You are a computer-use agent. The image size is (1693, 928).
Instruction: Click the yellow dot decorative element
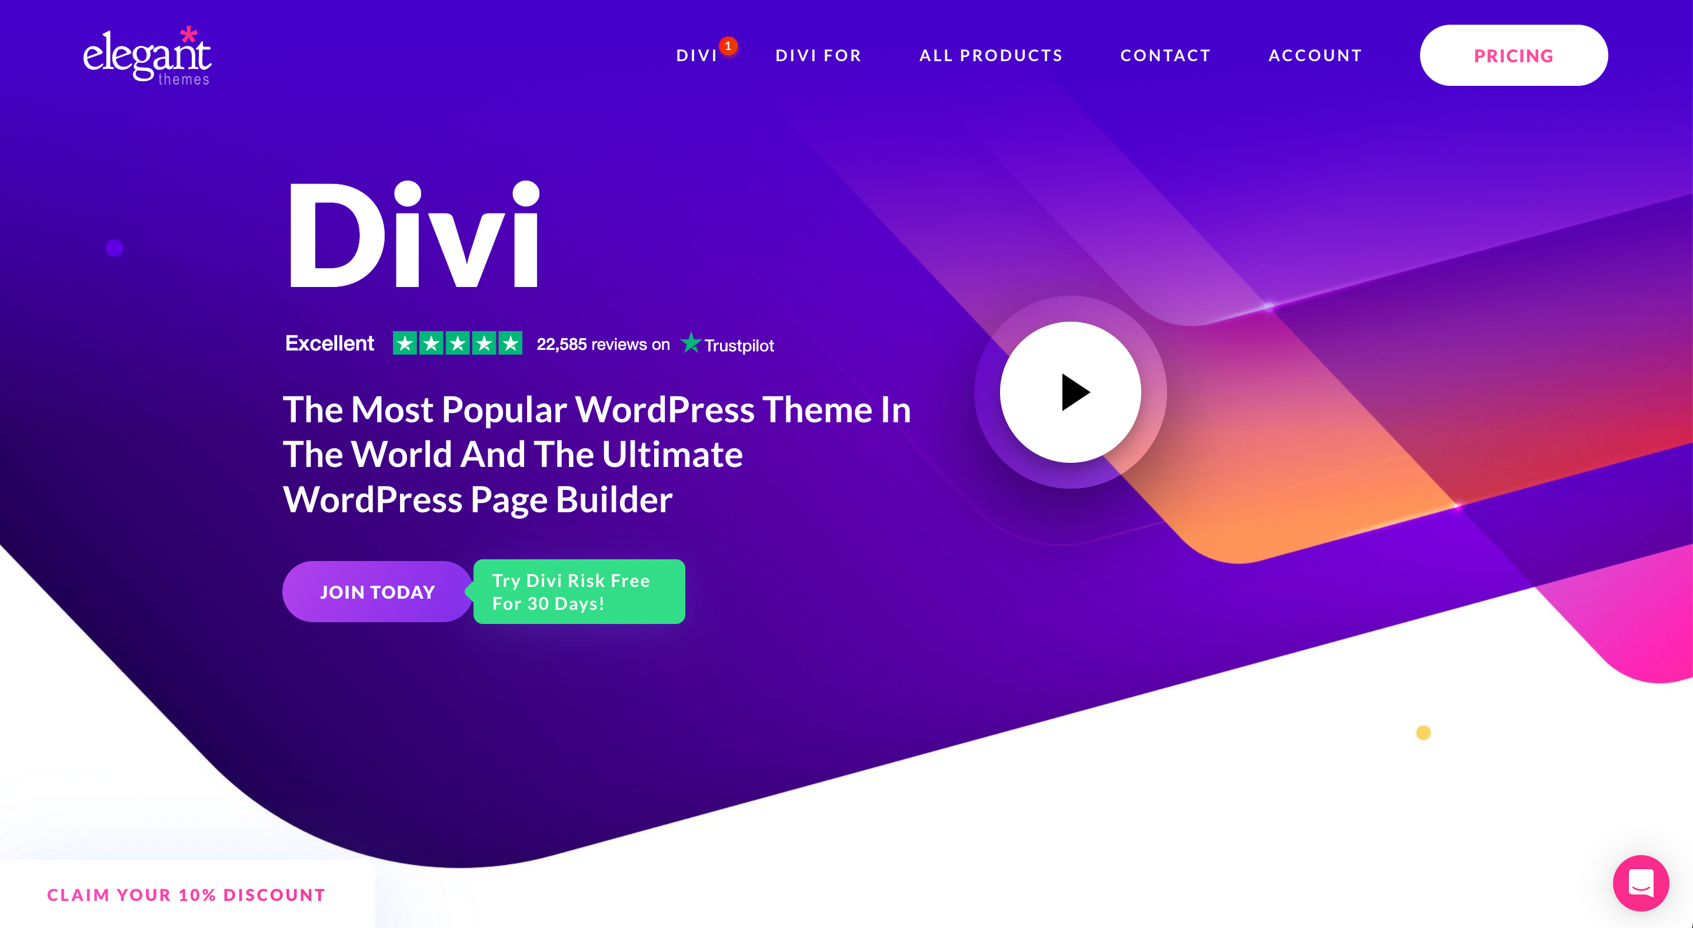click(1423, 733)
